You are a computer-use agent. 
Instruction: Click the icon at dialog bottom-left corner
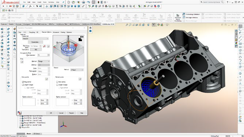(19, 113)
